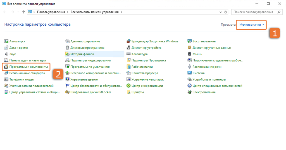Click the Шрифты font icon

[128, 92]
